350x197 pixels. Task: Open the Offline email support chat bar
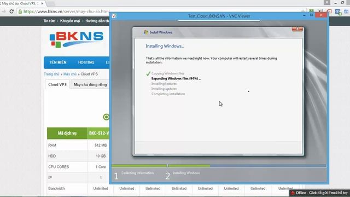(319, 193)
